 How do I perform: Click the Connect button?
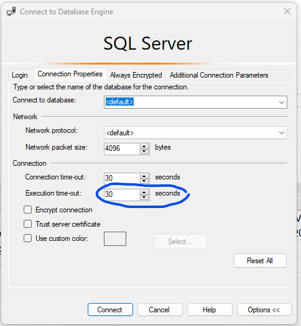110,310
